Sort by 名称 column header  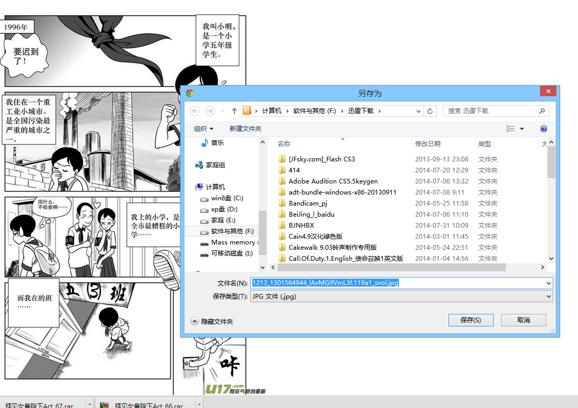click(284, 144)
